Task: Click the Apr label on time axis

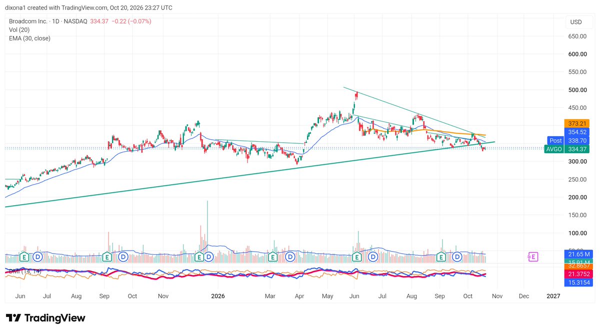Action: coord(299,296)
